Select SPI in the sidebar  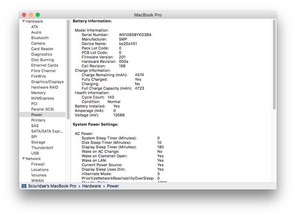pos(34,136)
